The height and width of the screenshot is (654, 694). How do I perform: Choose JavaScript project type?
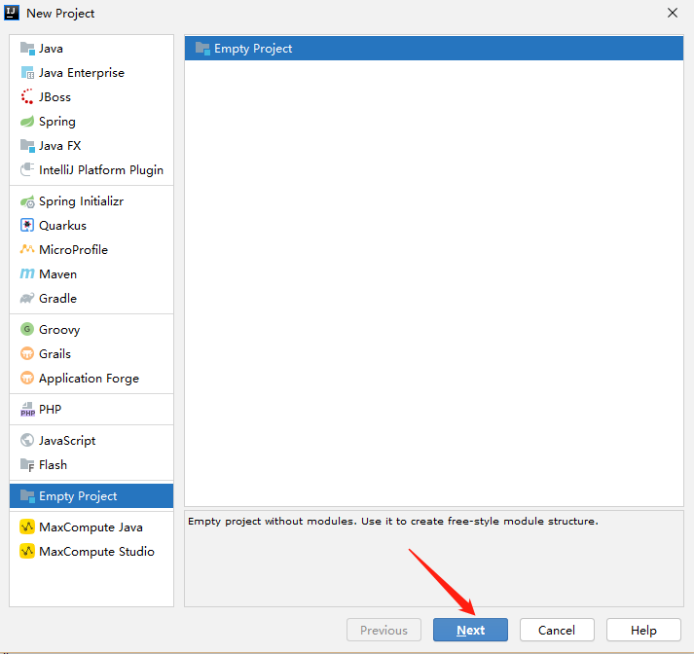coord(91,440)
